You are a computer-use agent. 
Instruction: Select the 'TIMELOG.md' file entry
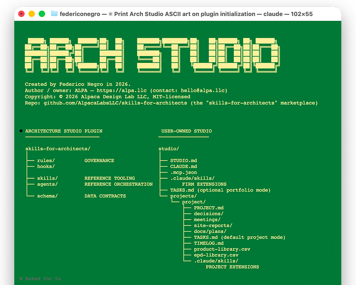(x=209, y=243)
